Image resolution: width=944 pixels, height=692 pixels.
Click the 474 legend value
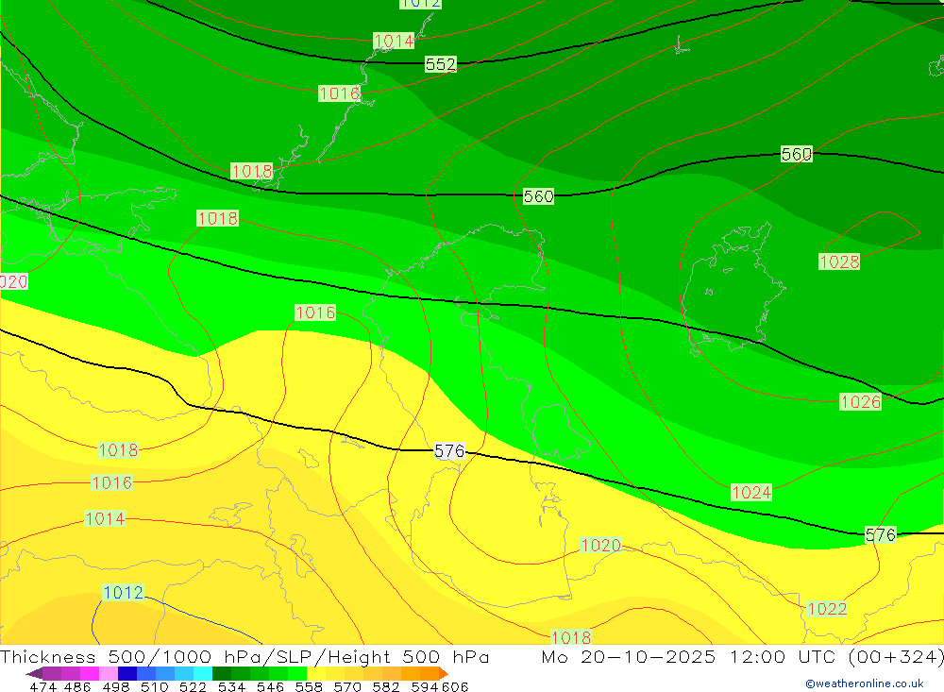point(42,686)
